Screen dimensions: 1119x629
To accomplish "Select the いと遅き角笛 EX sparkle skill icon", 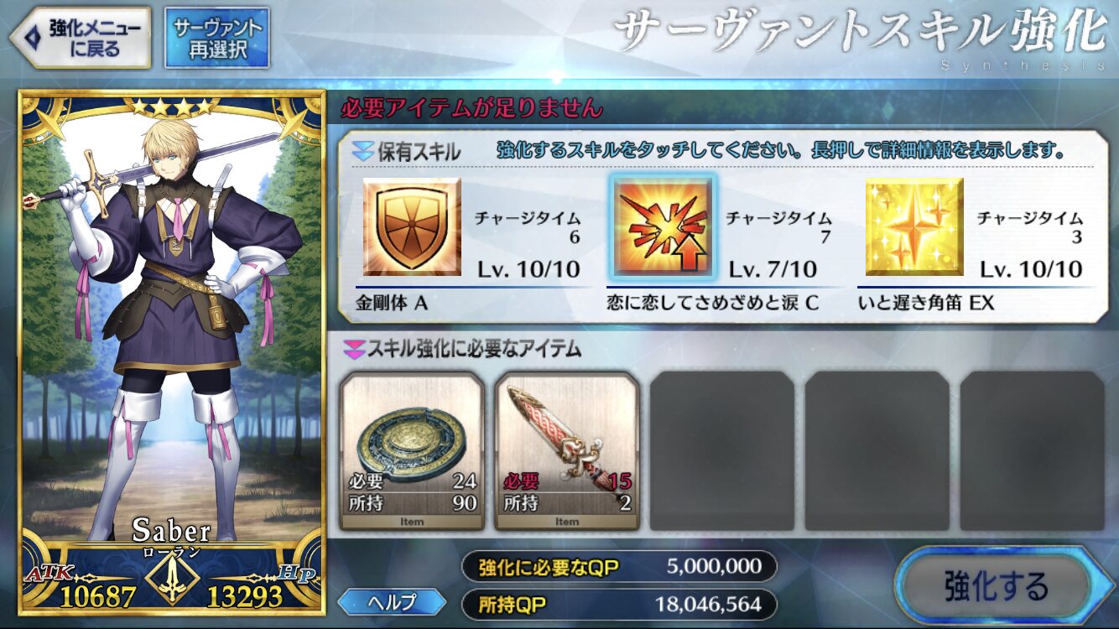I will coord(914,226).
